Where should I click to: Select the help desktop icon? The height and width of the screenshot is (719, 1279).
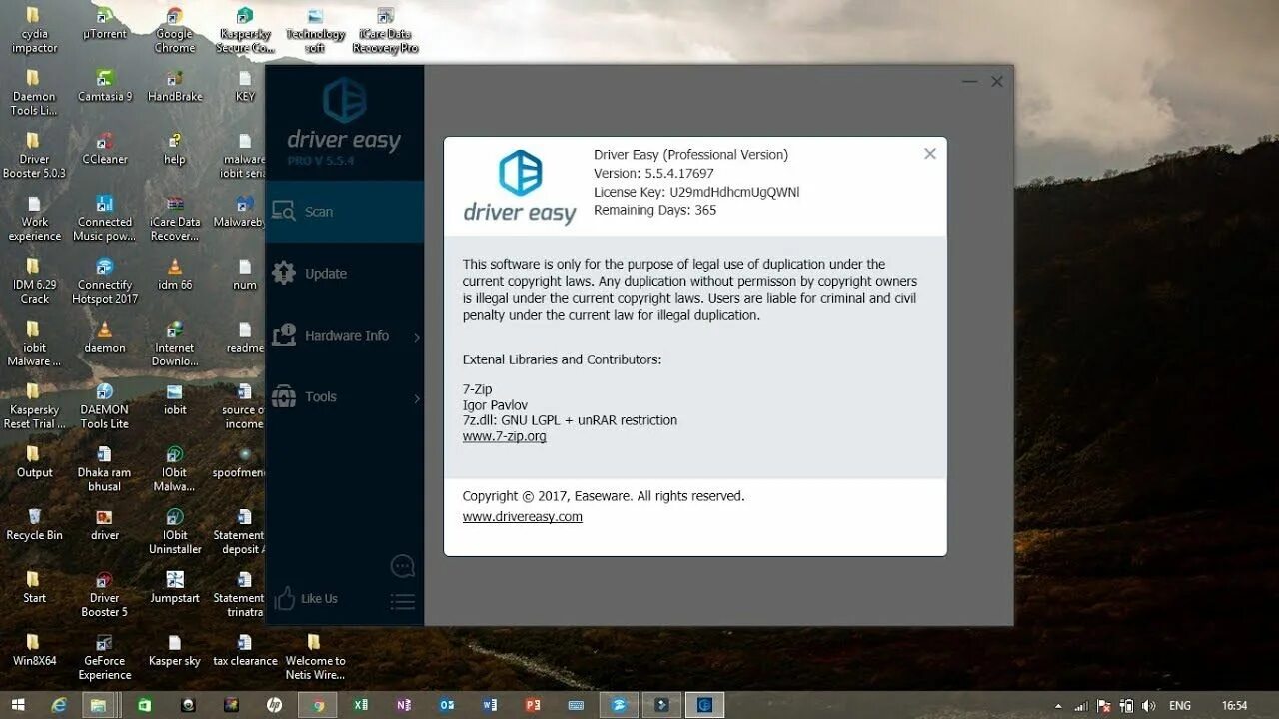pos(175,149)
